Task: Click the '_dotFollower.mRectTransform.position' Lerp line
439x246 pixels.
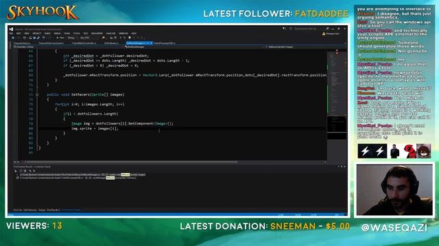Action: [x=195, y=75]
